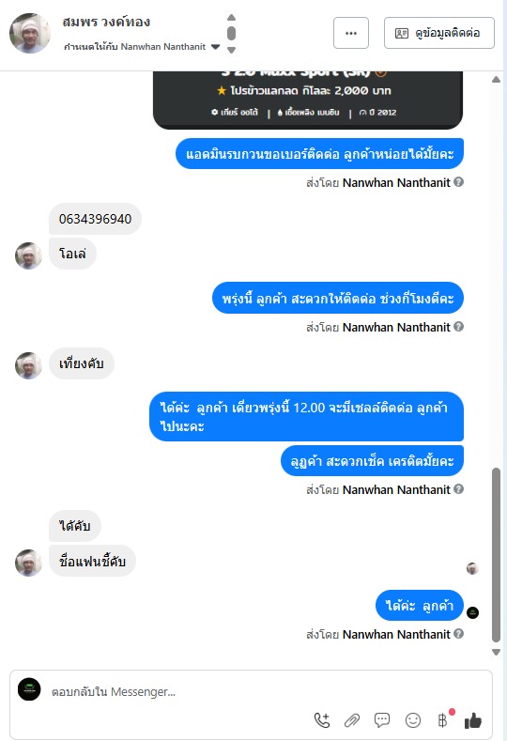Click the phone number 0634396940 message
This screenshot has width=507, height=741.
pyautogui.click(x=95, y=219)
